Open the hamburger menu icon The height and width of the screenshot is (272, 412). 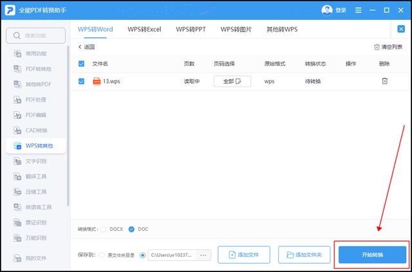(358, 10)
